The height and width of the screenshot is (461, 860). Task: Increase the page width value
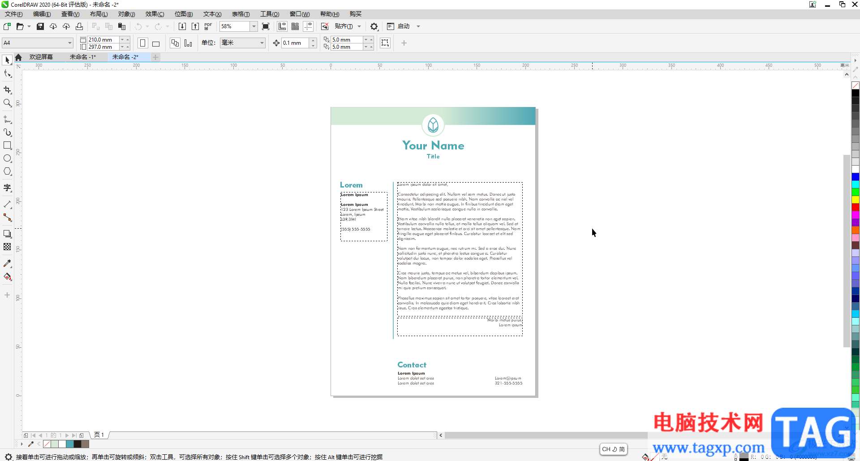click(x=128, y=39)
